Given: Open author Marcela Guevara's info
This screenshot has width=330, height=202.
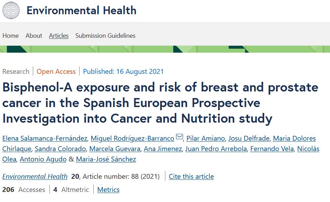Looking at the screenshot, I should [115, 149].
